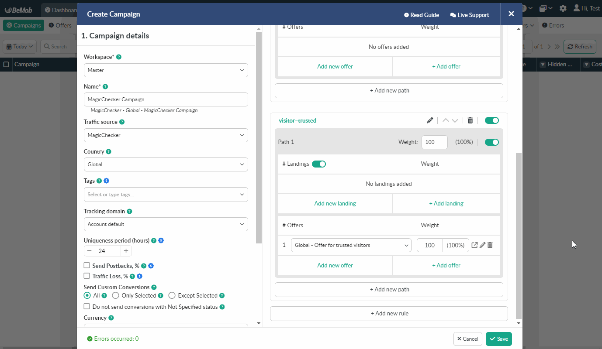Open the settings gear in the top bar
The height and width of the screenshot is (349, 602).
(x=563, y=8)
